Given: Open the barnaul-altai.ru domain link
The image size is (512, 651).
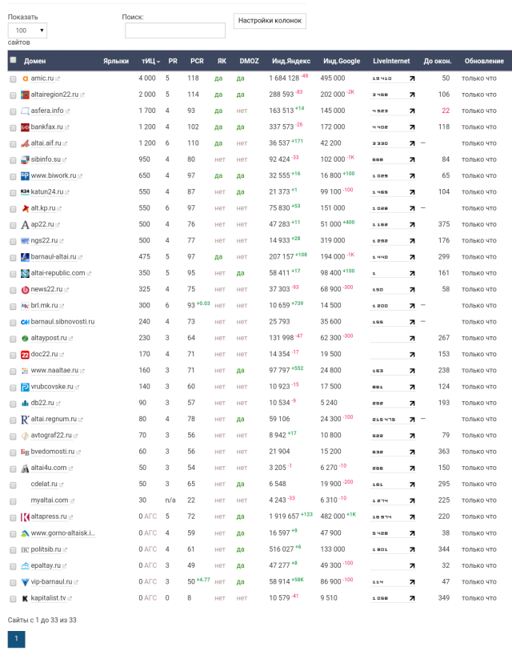Looking at the screenshot, I should click(x=54, y=257).
